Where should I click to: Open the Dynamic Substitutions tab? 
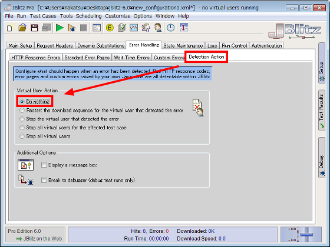101,46
